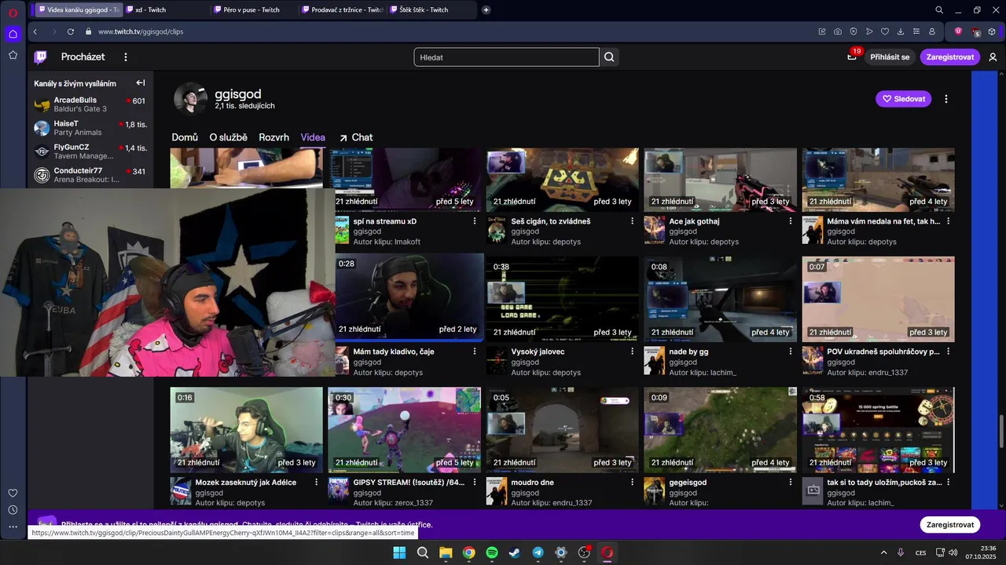Click Zaregistrovat button in bottom banner

[950, 524]
